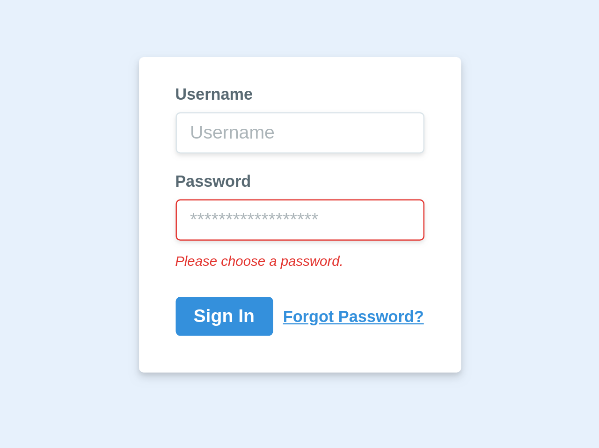The image size is (599, 448).
Task: Follow the underlined password recovery link
Action: tap(353, 316)
